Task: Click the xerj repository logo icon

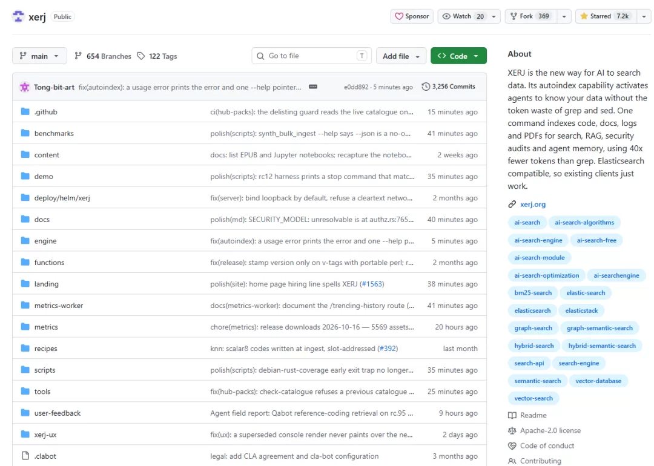Action: [x=18, y=16]
